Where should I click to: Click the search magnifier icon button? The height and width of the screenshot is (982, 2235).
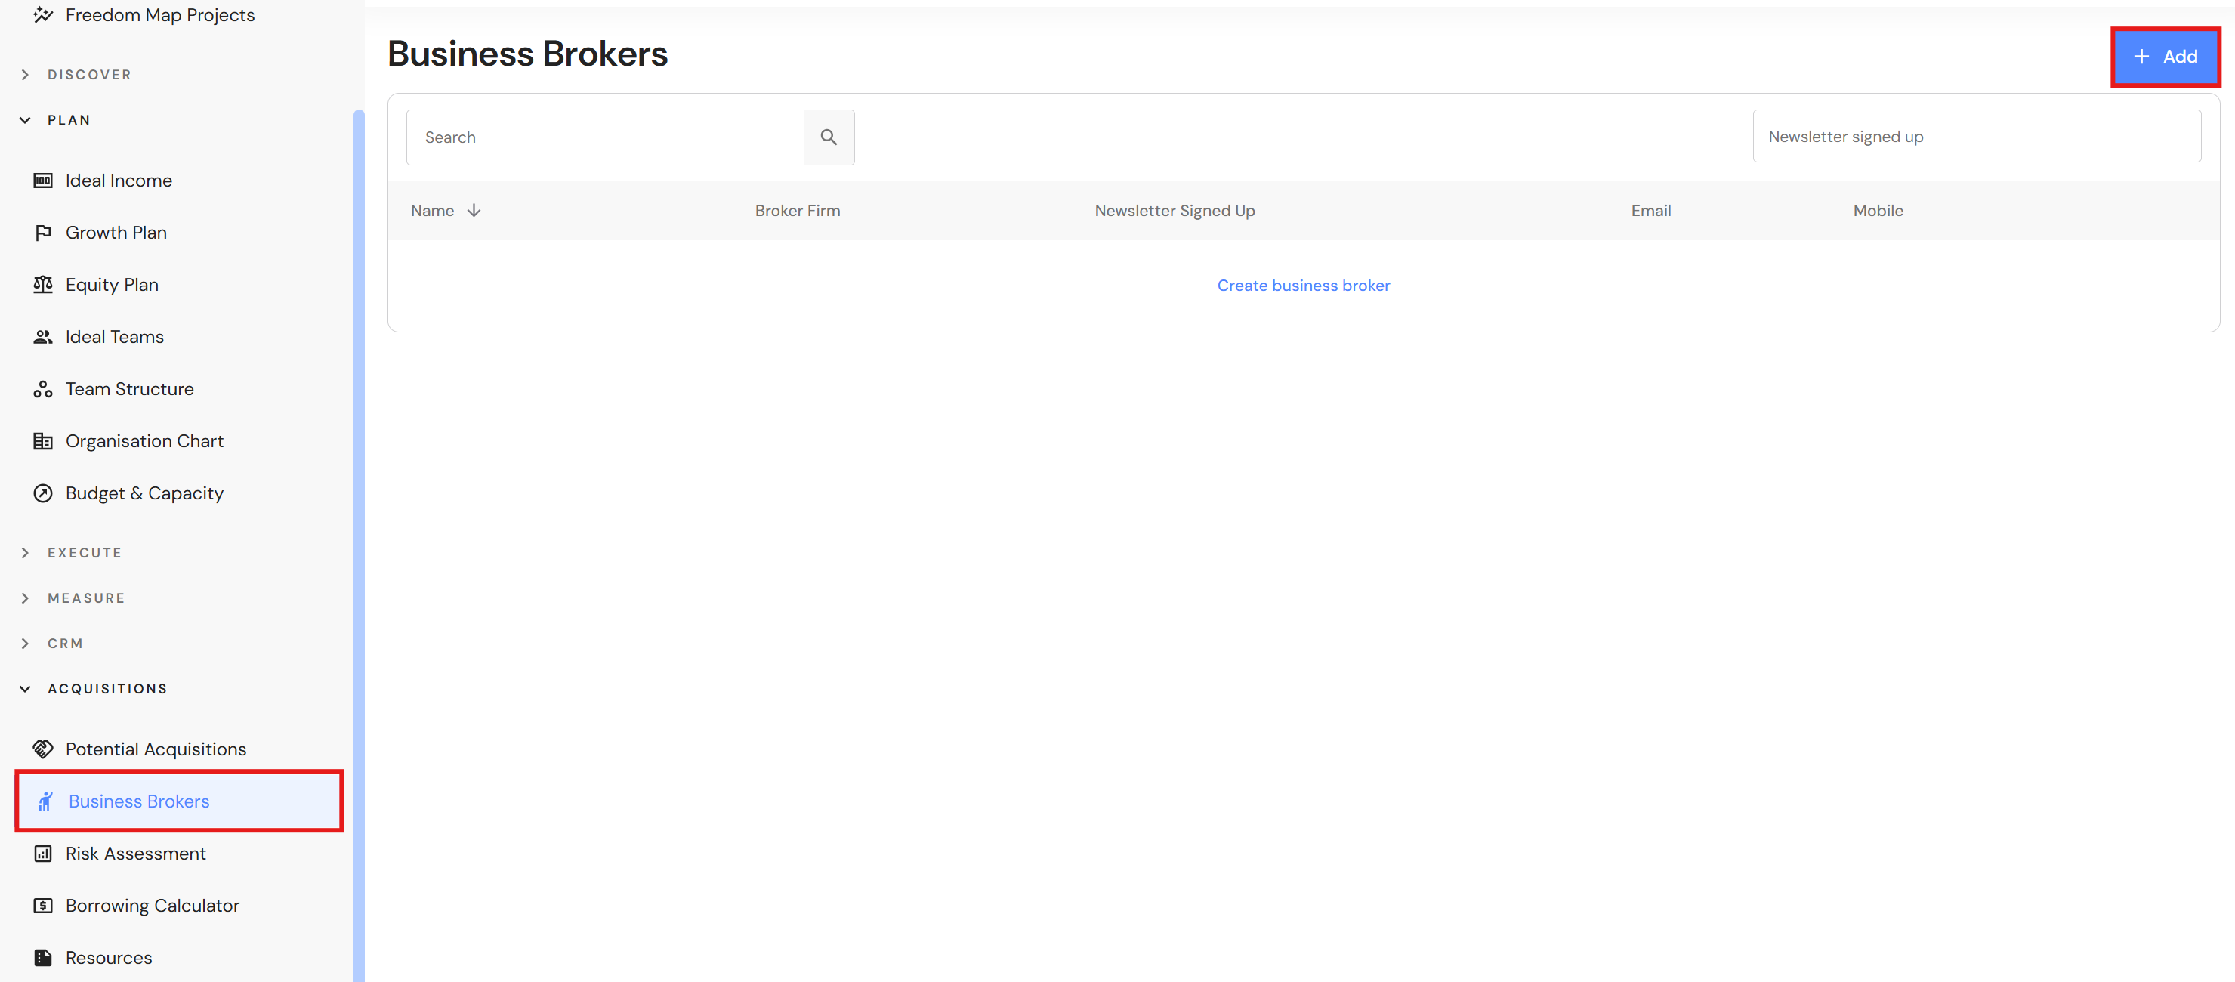[x=829, y=137]
